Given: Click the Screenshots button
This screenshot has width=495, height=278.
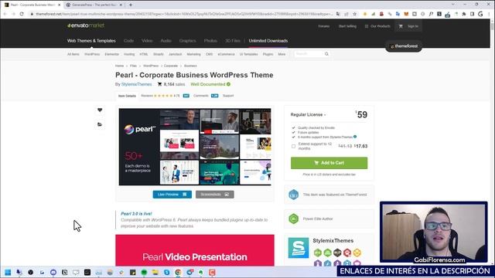Looking at the screenshot, I should [x=215, y=195].
